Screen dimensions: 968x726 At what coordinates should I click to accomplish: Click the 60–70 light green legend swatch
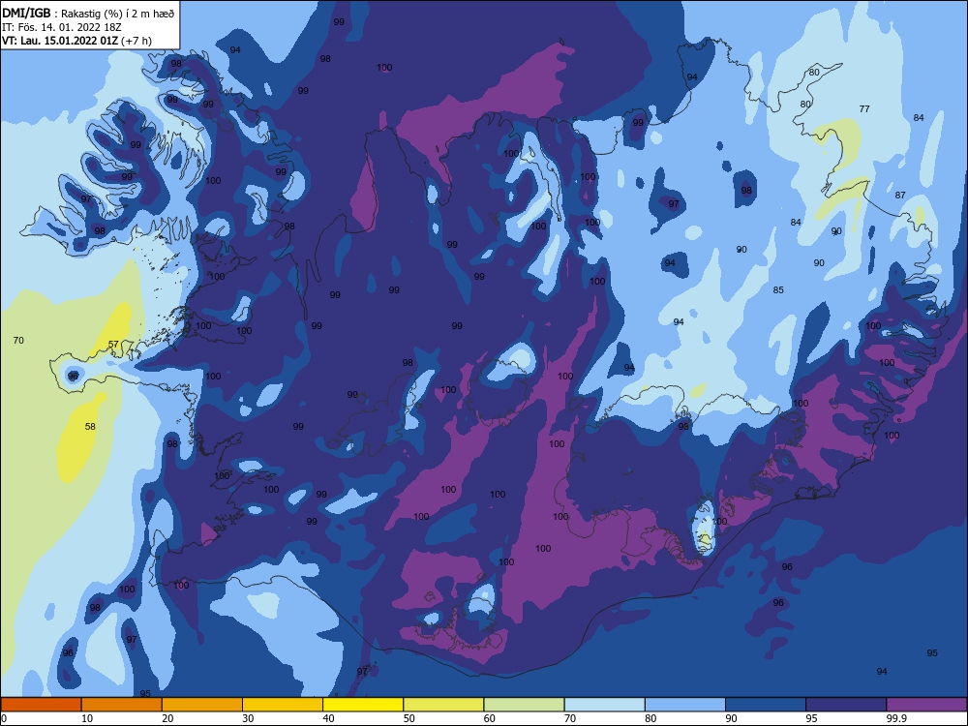tap(524, 705)
